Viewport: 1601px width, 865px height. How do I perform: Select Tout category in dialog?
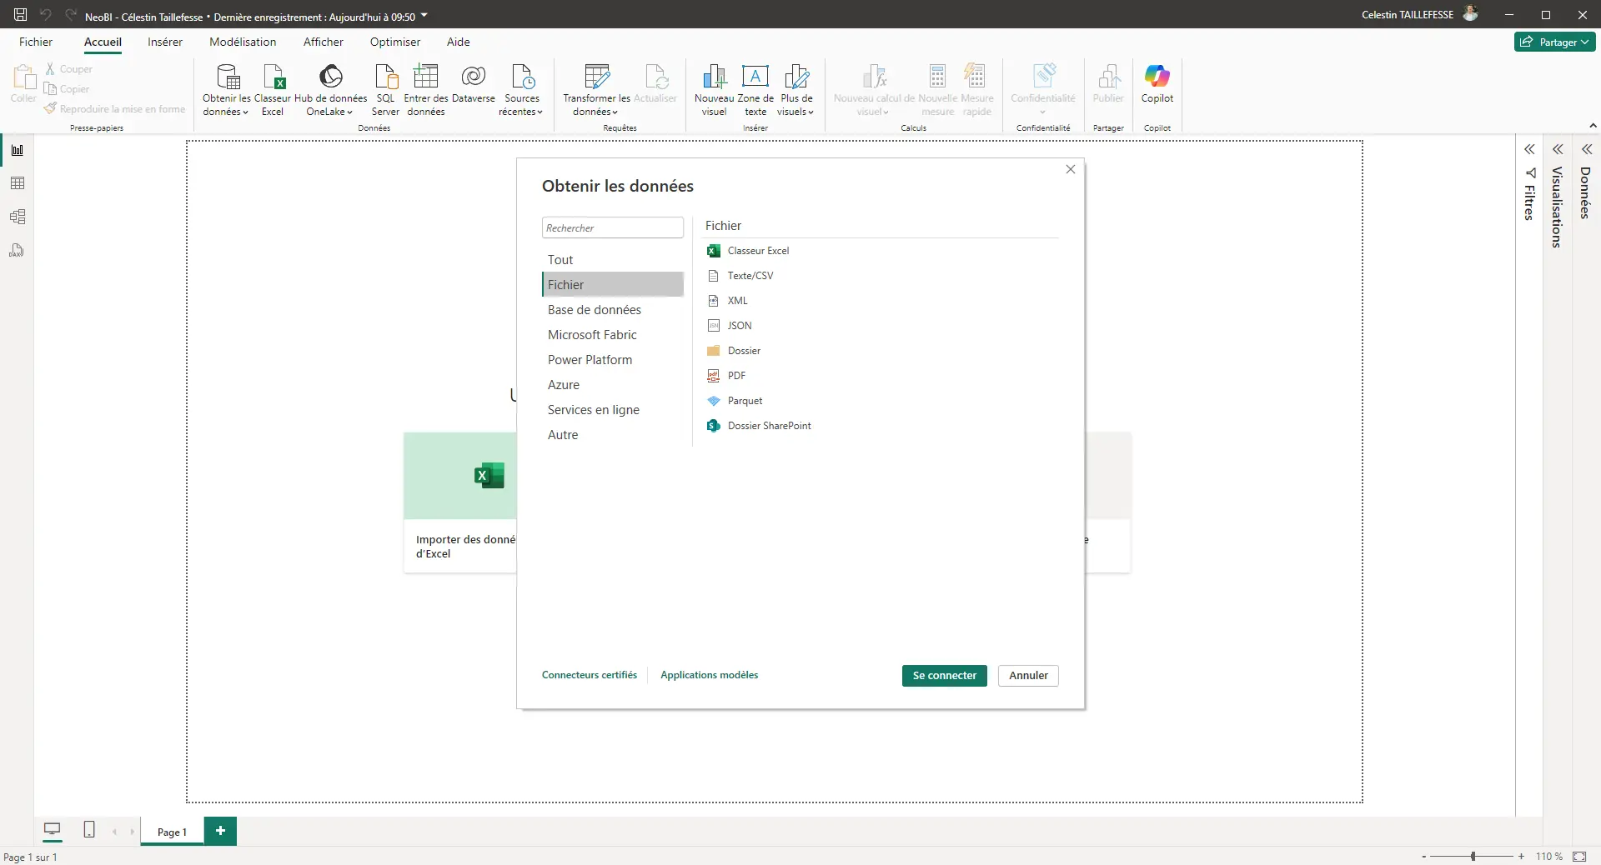coord(613,260)
